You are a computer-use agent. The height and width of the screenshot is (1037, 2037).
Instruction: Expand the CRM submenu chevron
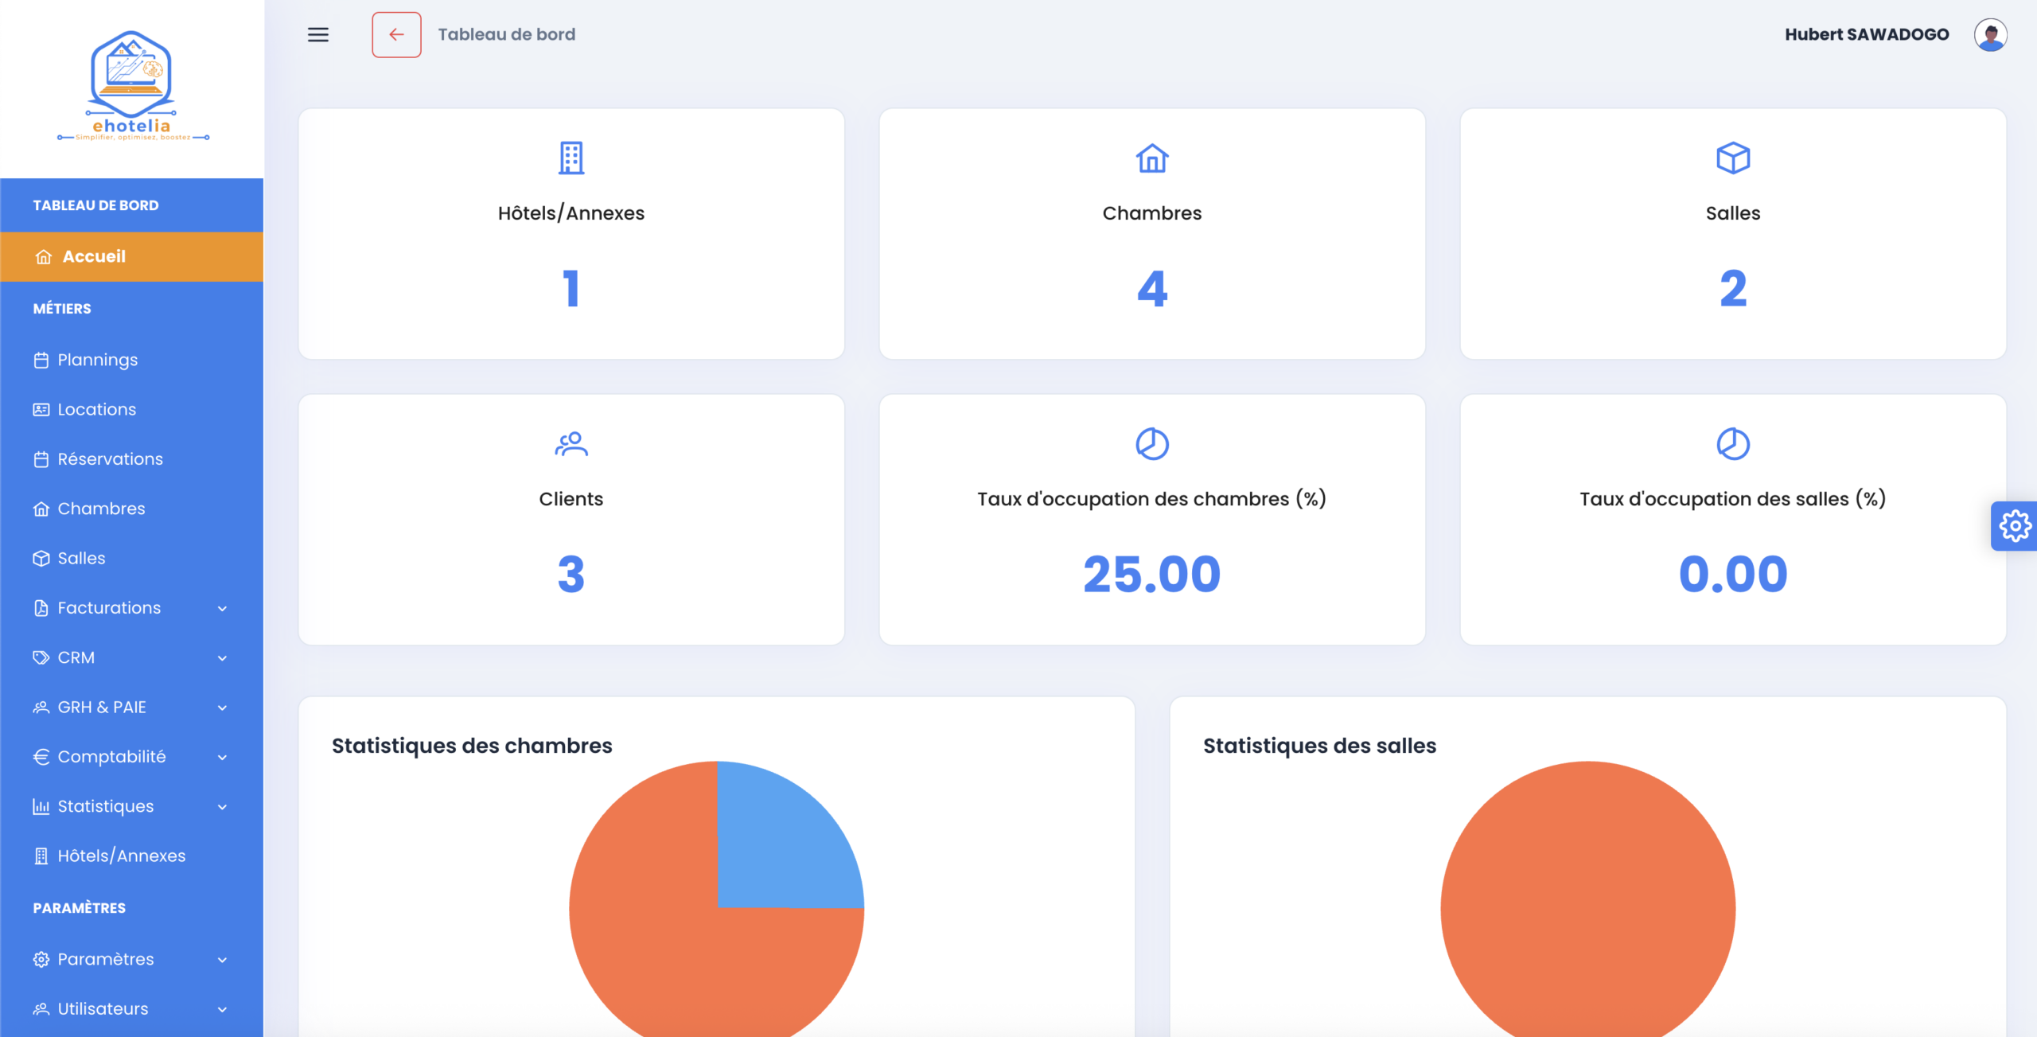(222, 658)
